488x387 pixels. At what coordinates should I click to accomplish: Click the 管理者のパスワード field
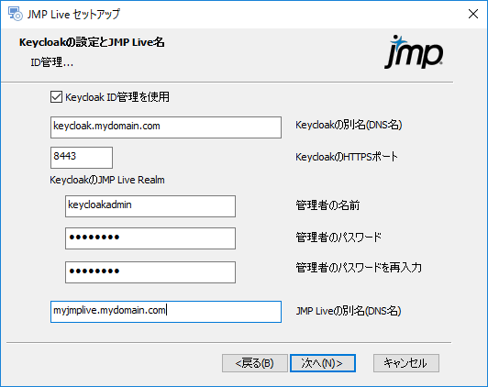coord(150,238)
